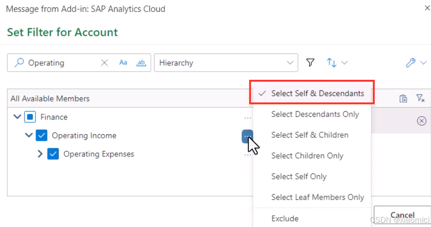Choose Select Leaf Members Only
Image resolution: width=431 pixels, height=227 pixels.
pyautogui.click(x=312, y=197)
